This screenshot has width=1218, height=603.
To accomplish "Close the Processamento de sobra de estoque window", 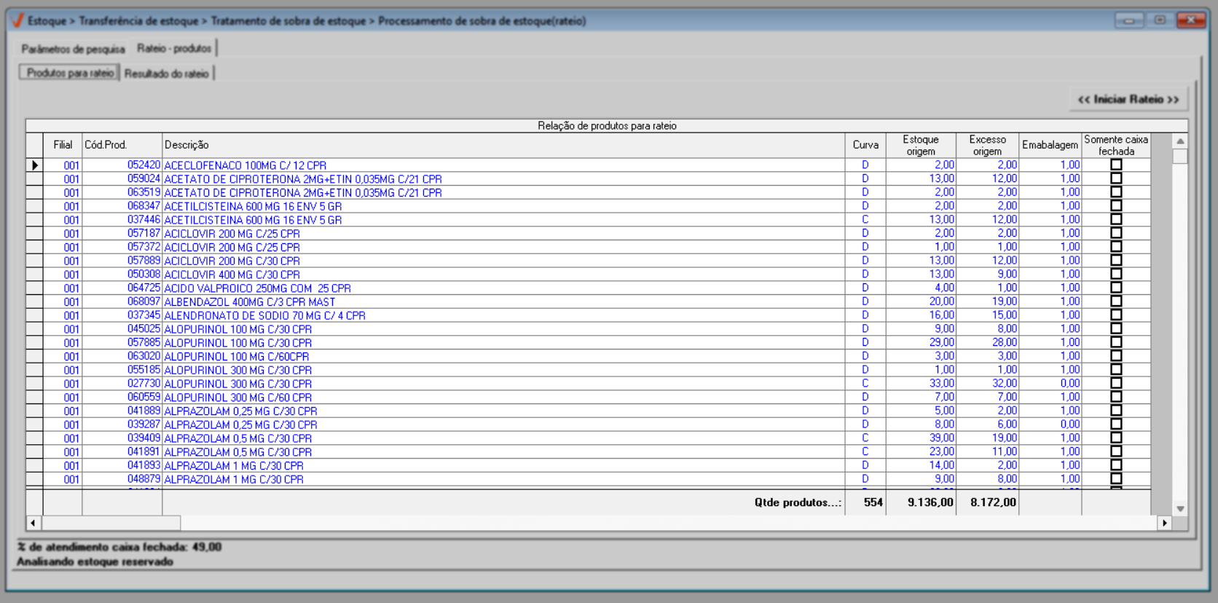I will pyautogui.click(x=1191, y=20).
